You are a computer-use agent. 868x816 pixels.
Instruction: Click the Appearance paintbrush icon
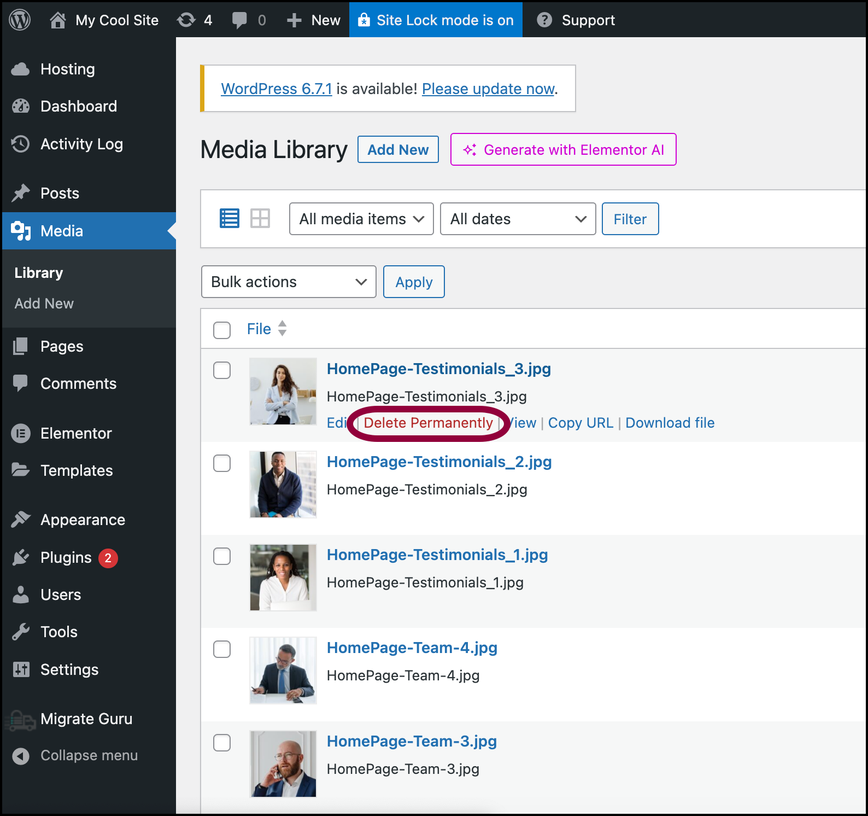click(21, 519)
